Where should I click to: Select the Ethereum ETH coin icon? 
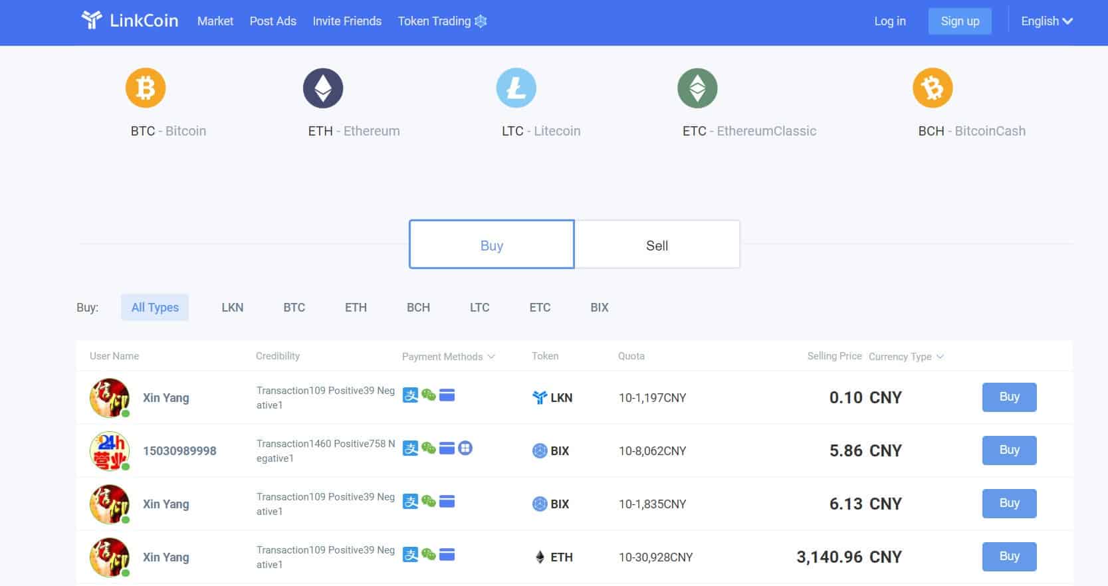(x=323, y=88)
